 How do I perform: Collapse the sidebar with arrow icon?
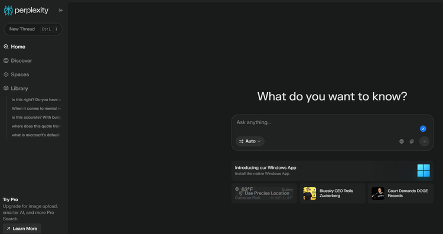click(61, 10)
